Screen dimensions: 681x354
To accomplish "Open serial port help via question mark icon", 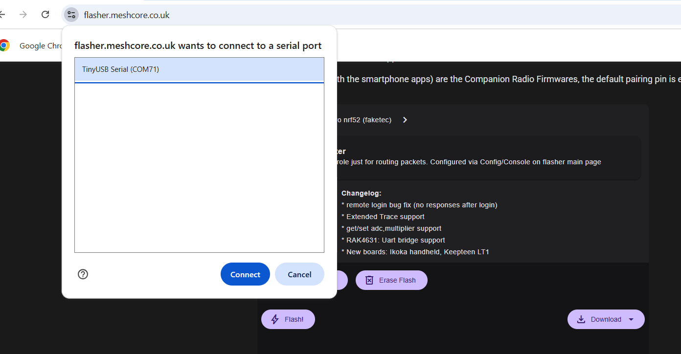I will (x=83, y=274).
